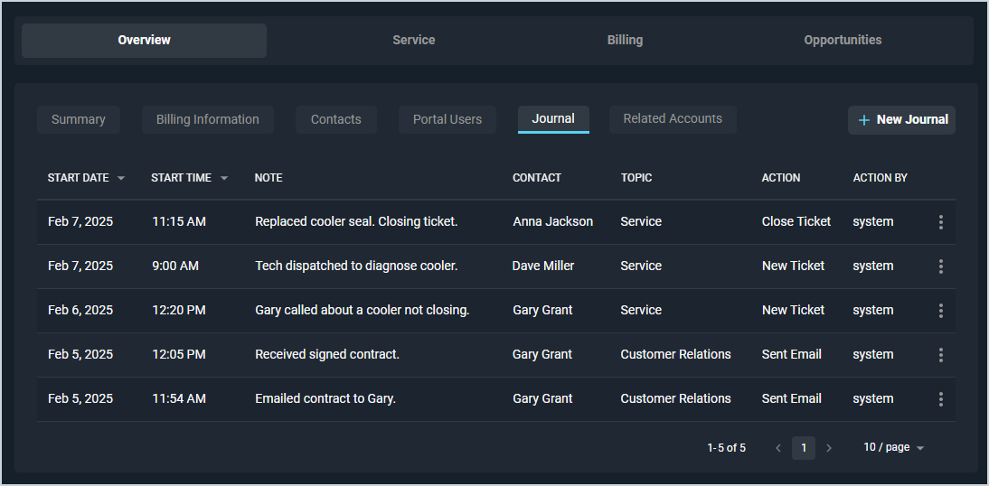This screenshot has width=989, height=486.
Task: Click 'Replaced cooler seal' journal note
Action: tap(356, 222)
